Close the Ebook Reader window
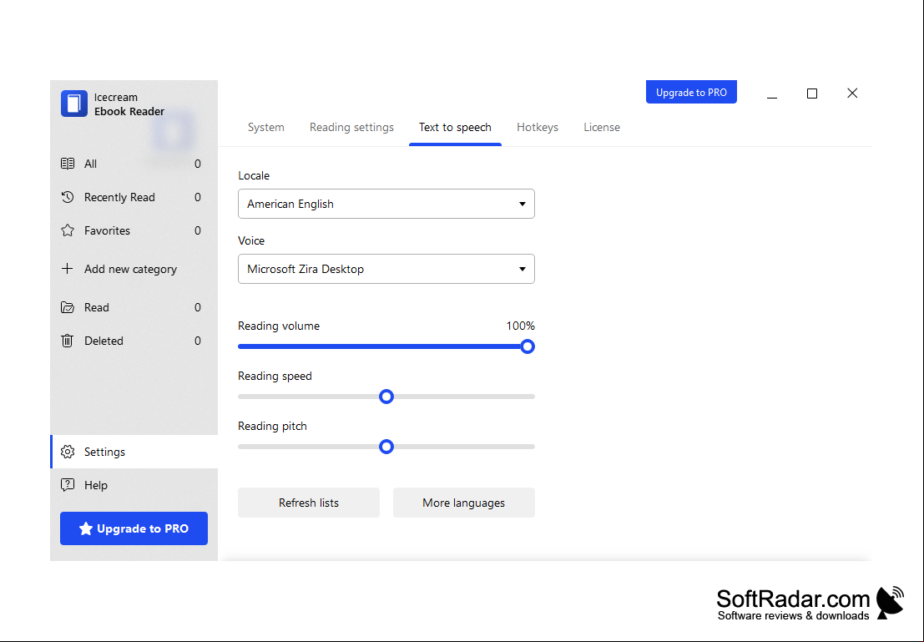This screenshot has height=642, width=924. point(852,94)
